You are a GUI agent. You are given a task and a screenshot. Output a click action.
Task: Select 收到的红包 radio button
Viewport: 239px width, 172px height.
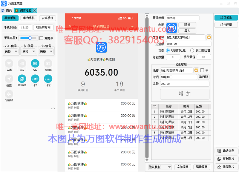168,50
